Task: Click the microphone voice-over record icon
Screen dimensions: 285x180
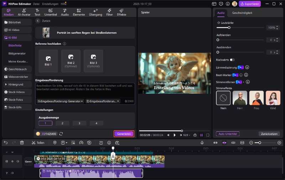Action: pyautogui.click(x=202, y=142)
